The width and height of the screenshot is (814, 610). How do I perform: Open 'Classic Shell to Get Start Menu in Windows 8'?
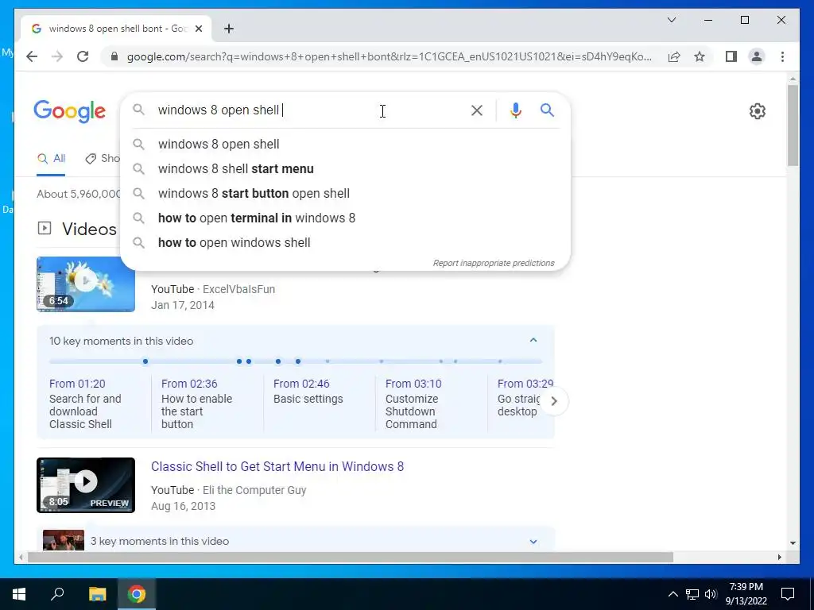point(277,466)
